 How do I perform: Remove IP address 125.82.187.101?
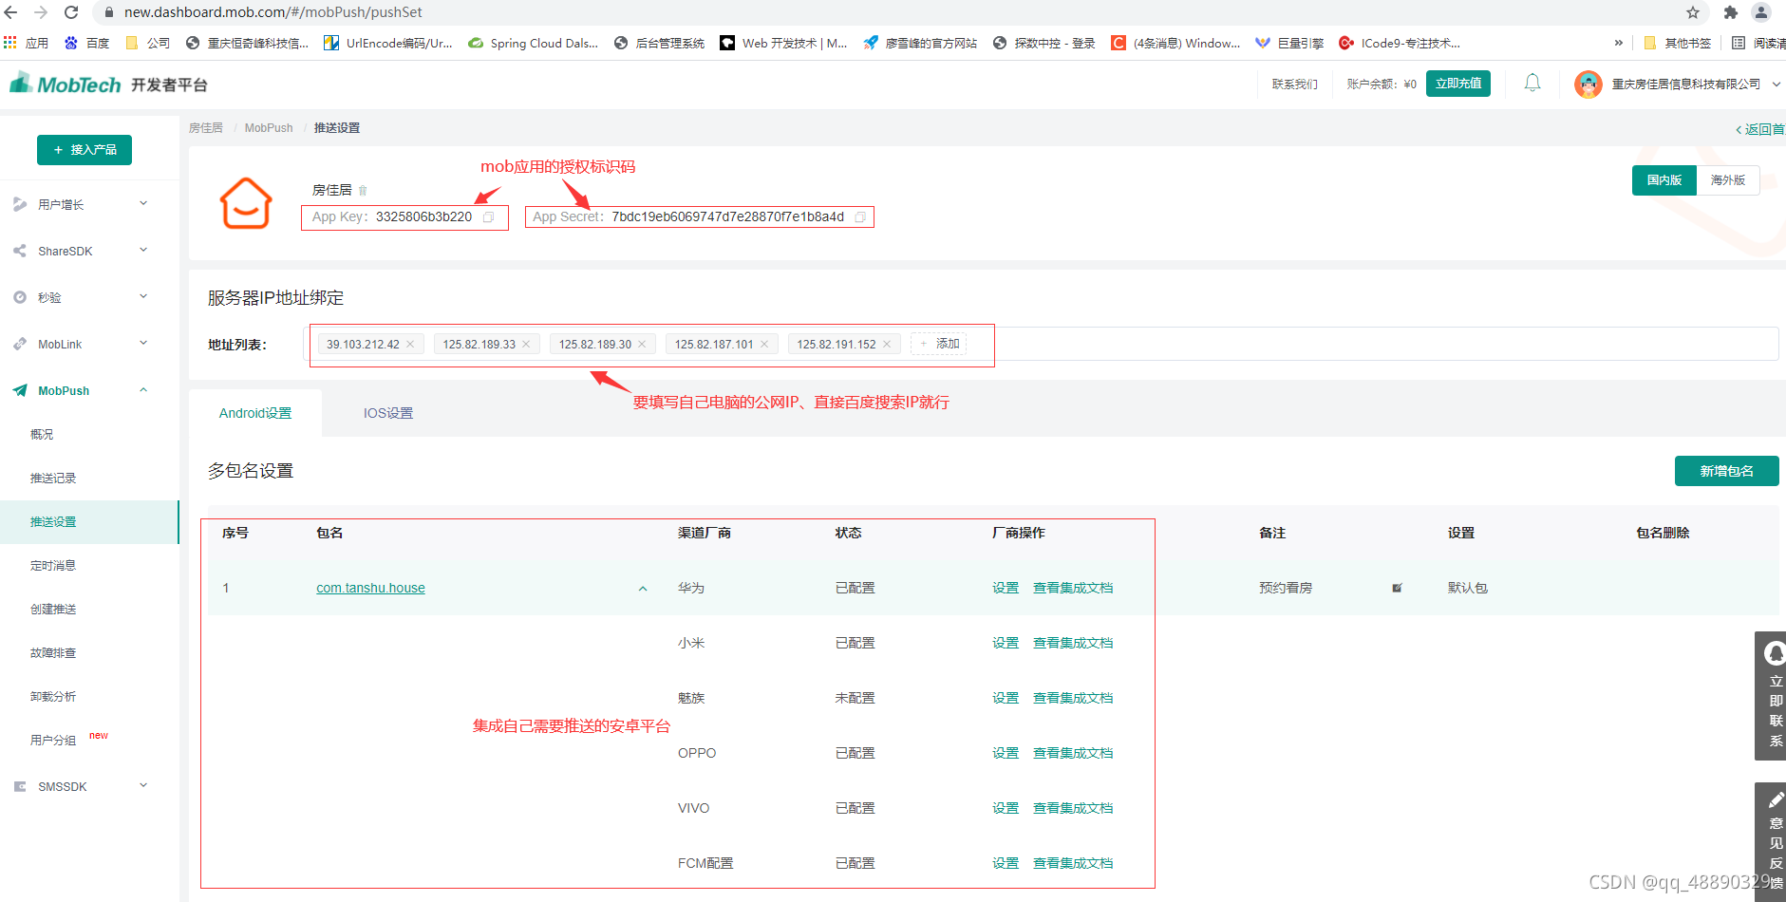[764, 345]
